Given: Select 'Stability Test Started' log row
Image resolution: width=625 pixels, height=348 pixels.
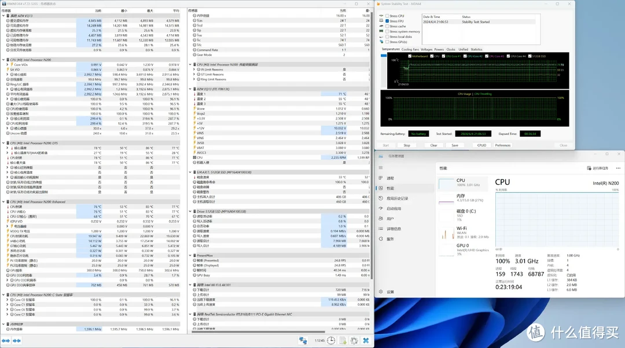Looking at the screenshot, I should pyautogui.click(x=479, y=22).
